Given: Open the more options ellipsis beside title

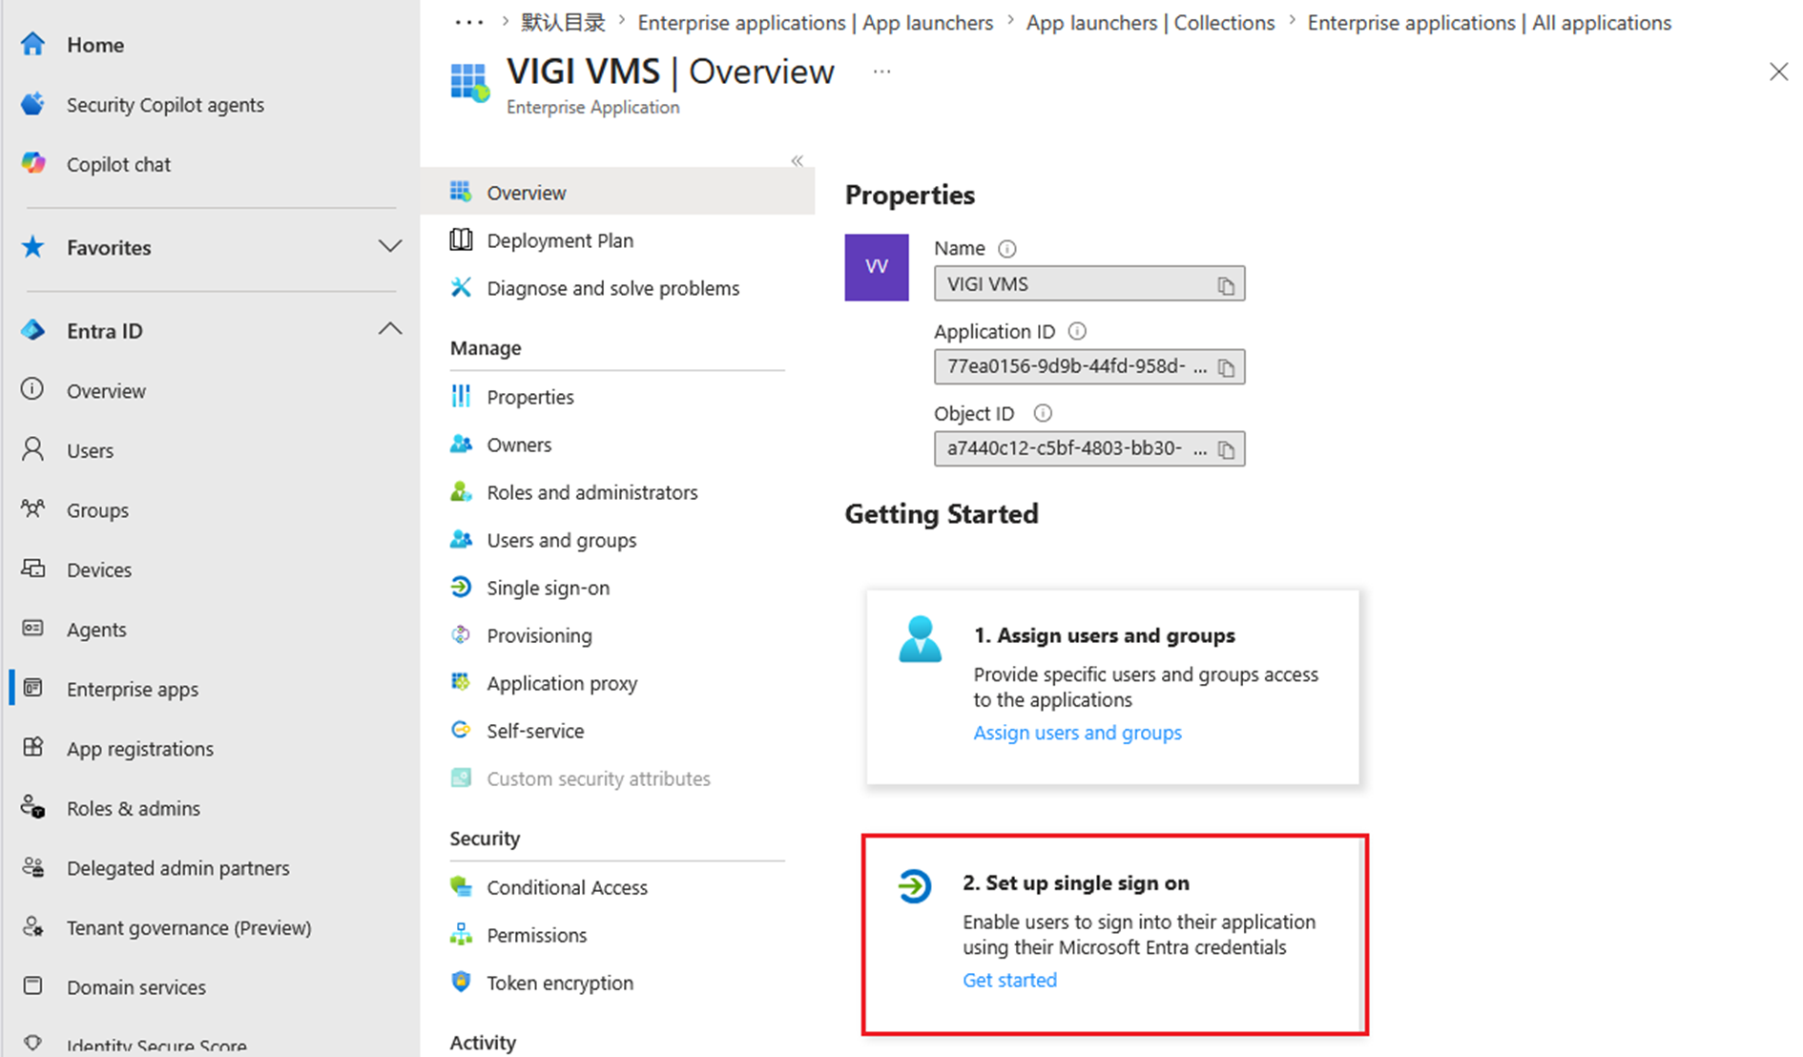Looking at the screenshot, I should click(x=881, y=72).
